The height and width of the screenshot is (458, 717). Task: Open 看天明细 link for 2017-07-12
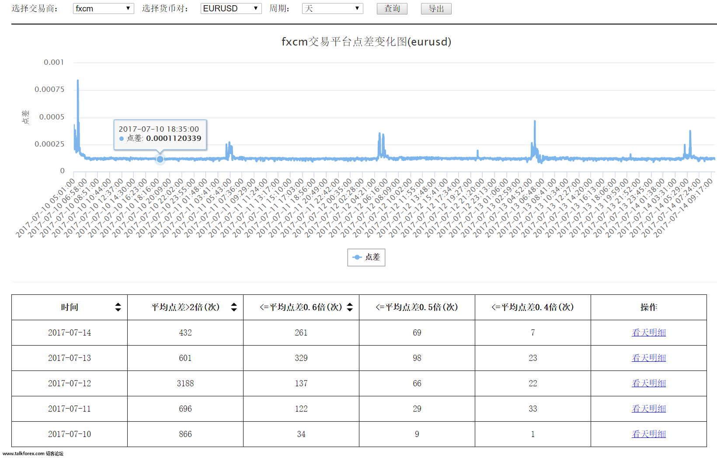point(649,383)
